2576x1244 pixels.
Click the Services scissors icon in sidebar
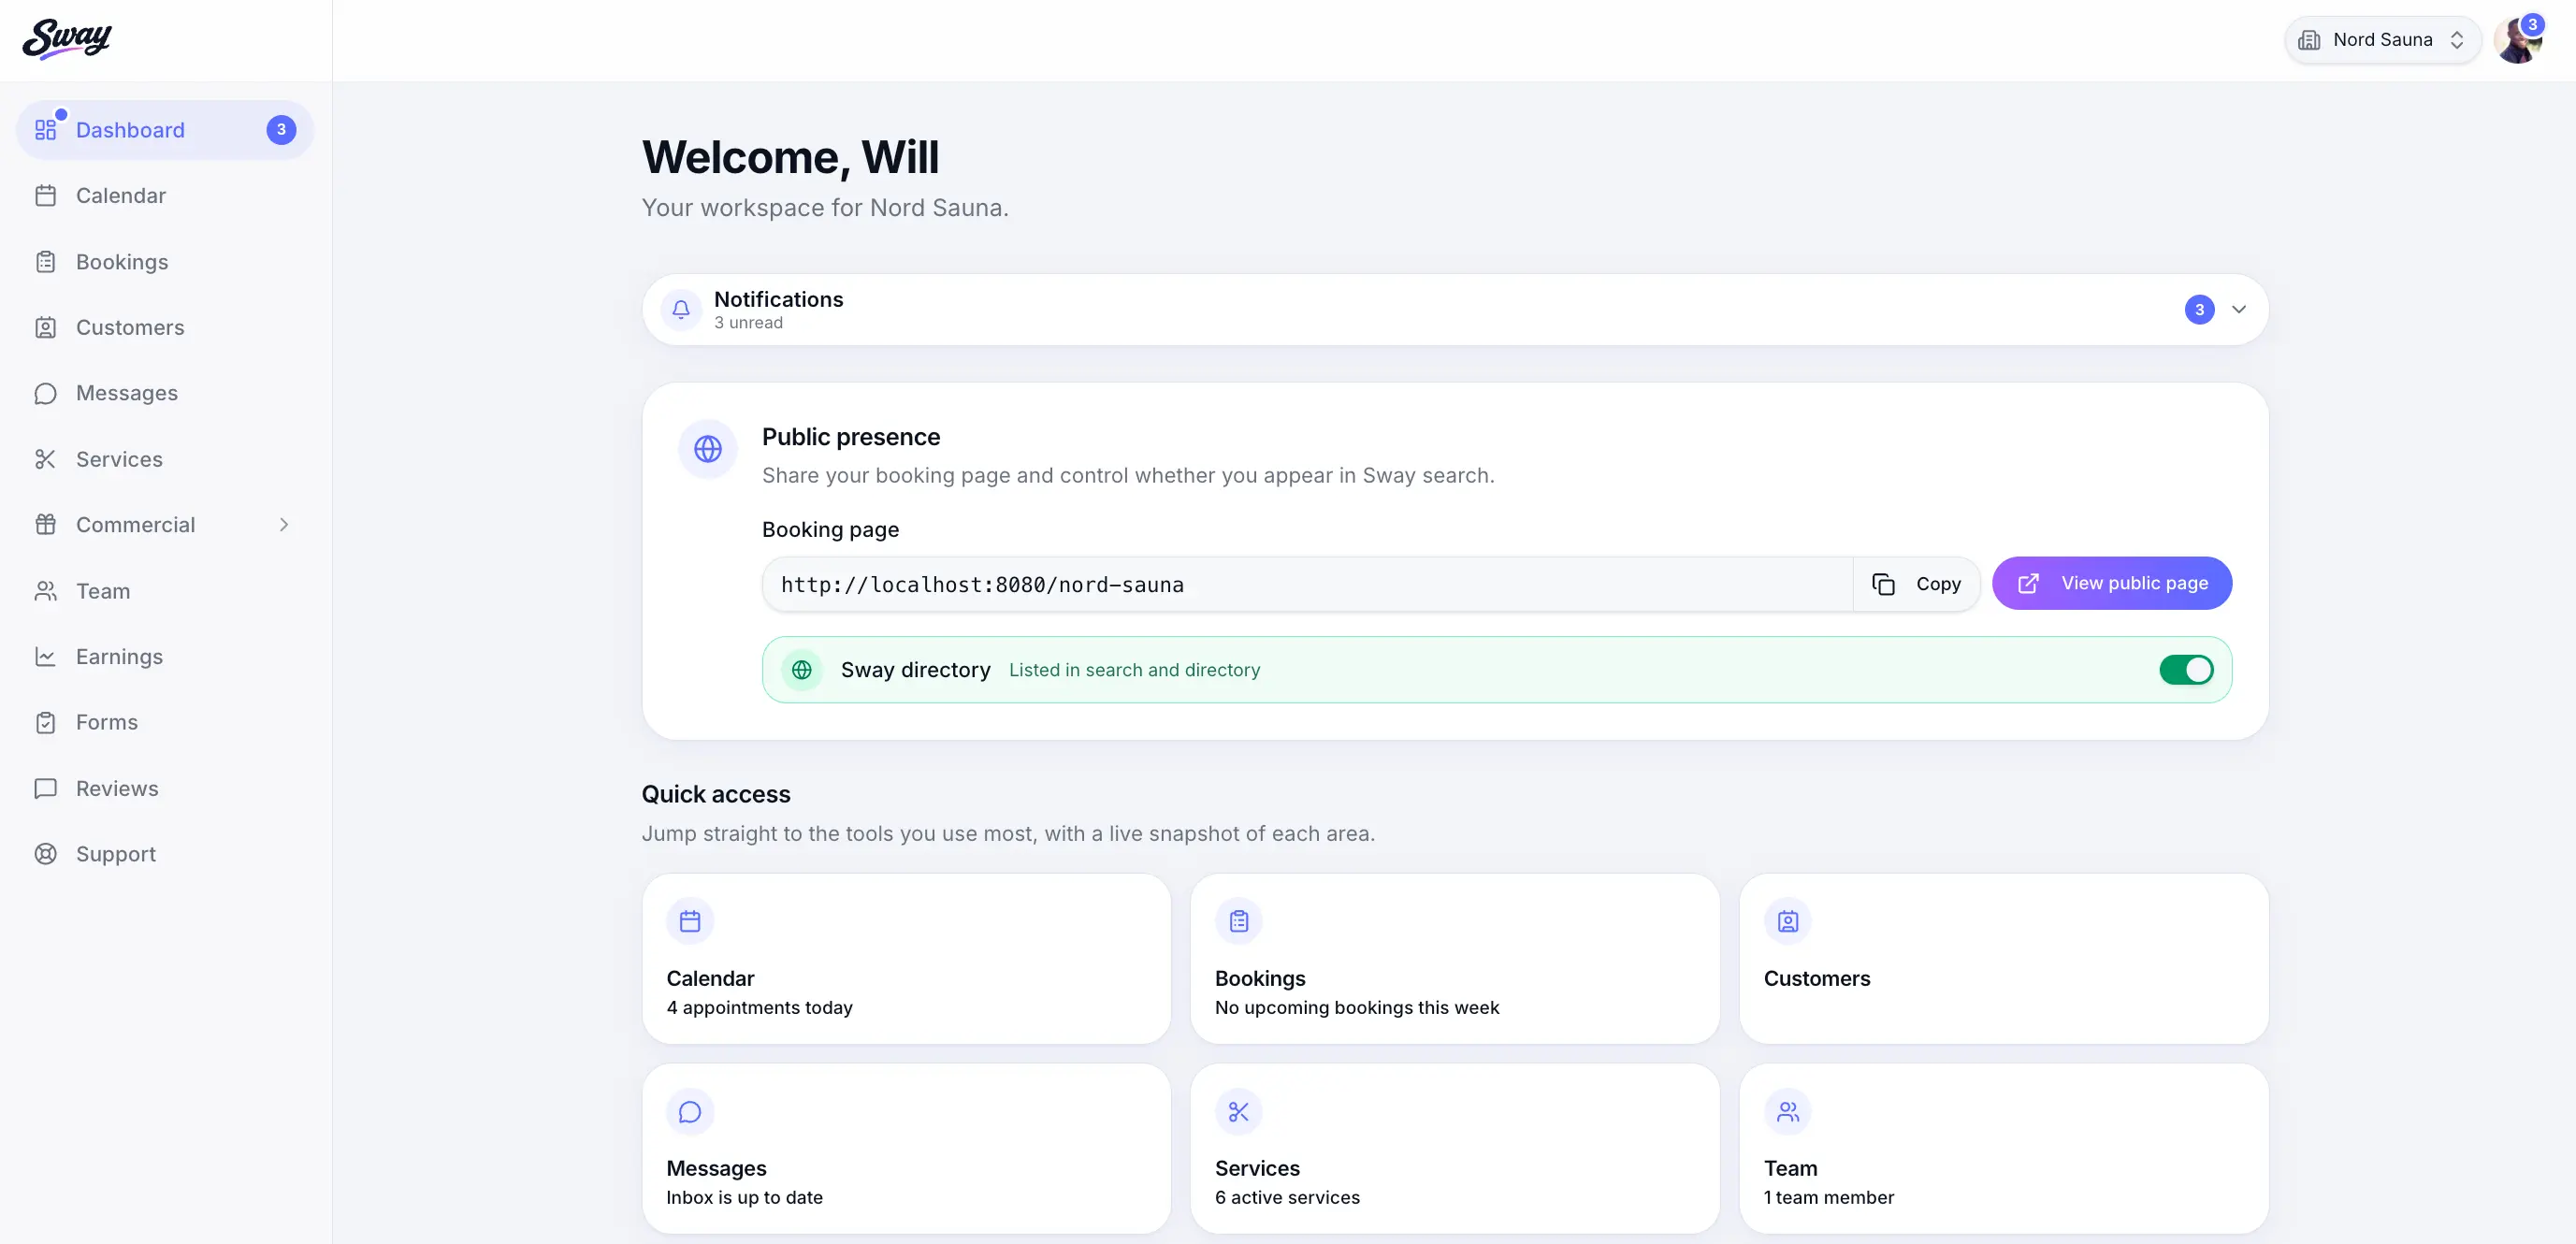[46, 459]
